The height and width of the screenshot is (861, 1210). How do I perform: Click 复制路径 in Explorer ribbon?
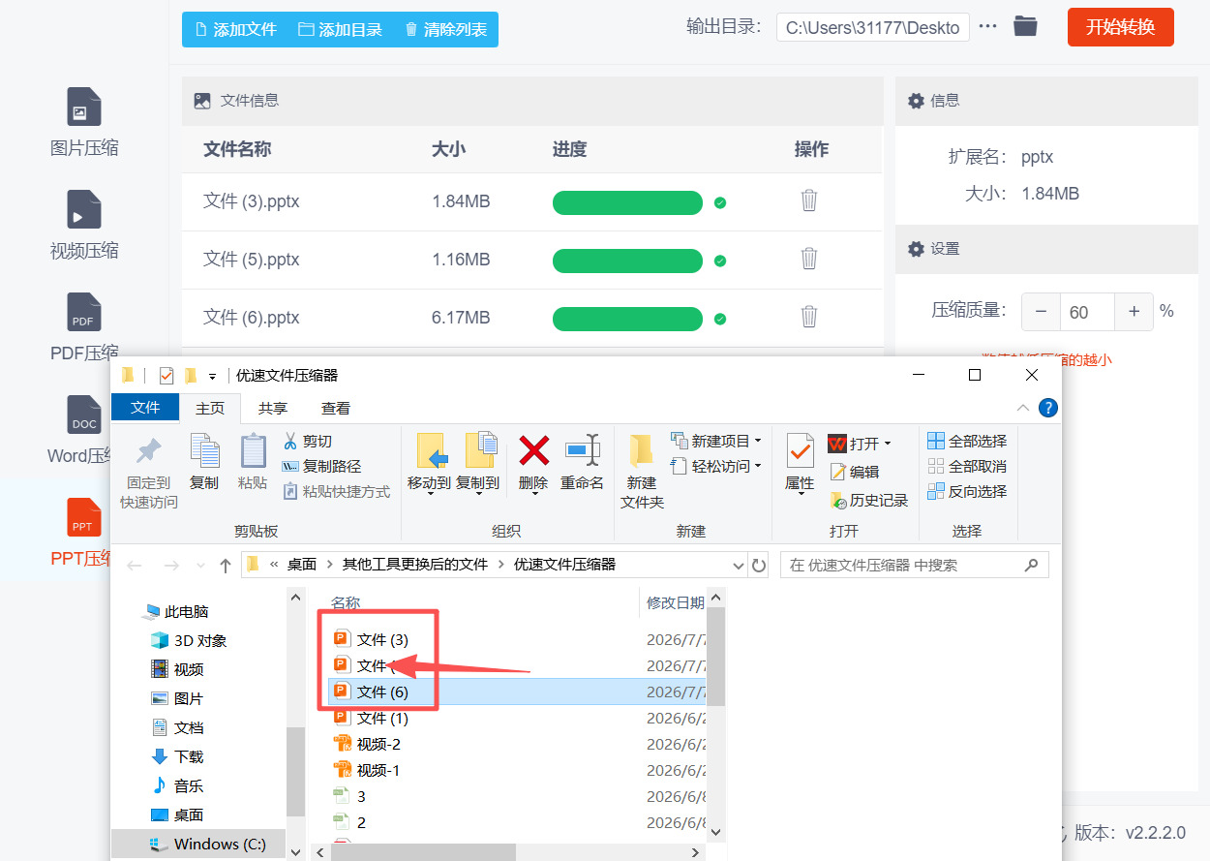pos(321,466)
